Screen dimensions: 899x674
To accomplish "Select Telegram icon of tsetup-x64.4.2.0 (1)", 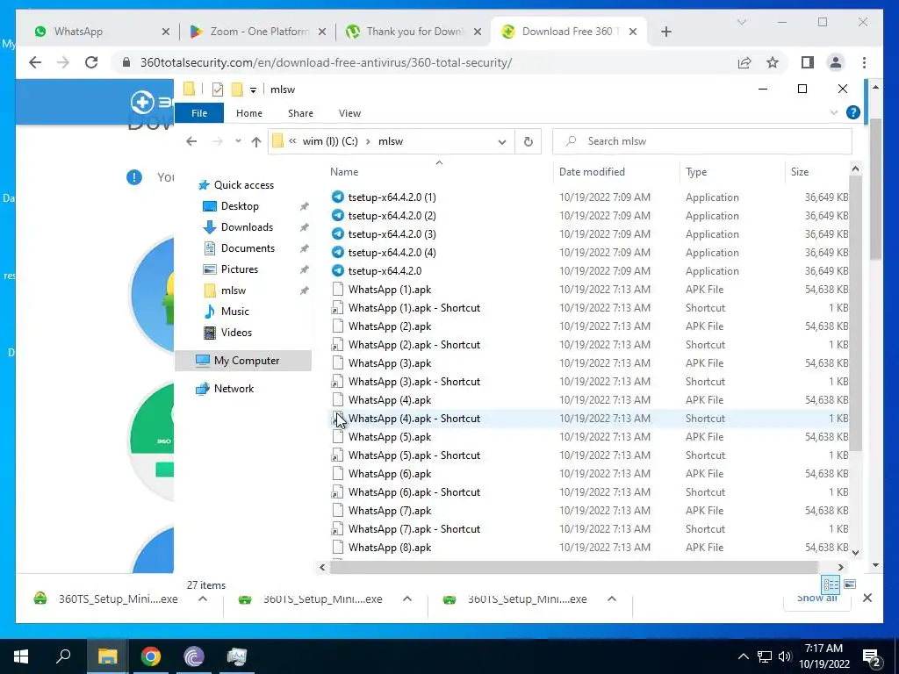I will (x=338, y=197).
